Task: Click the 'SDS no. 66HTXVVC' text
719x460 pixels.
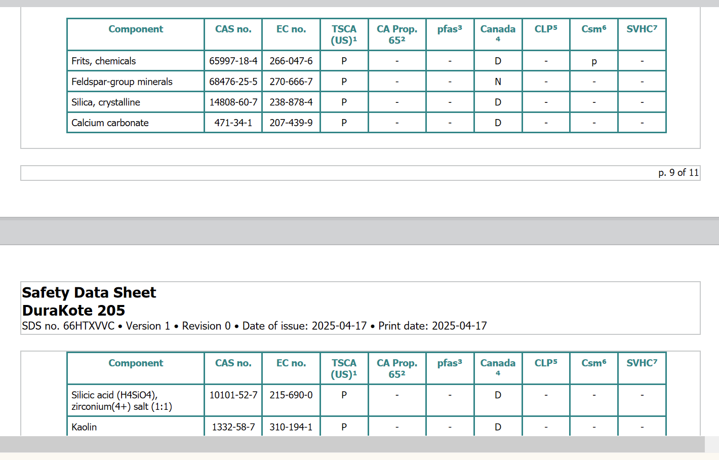Action: (68, 326)
